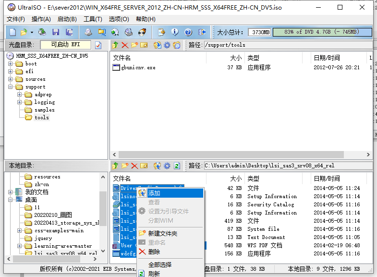
Task: Click the blue question mark help icon
Action: pos(188,32)
